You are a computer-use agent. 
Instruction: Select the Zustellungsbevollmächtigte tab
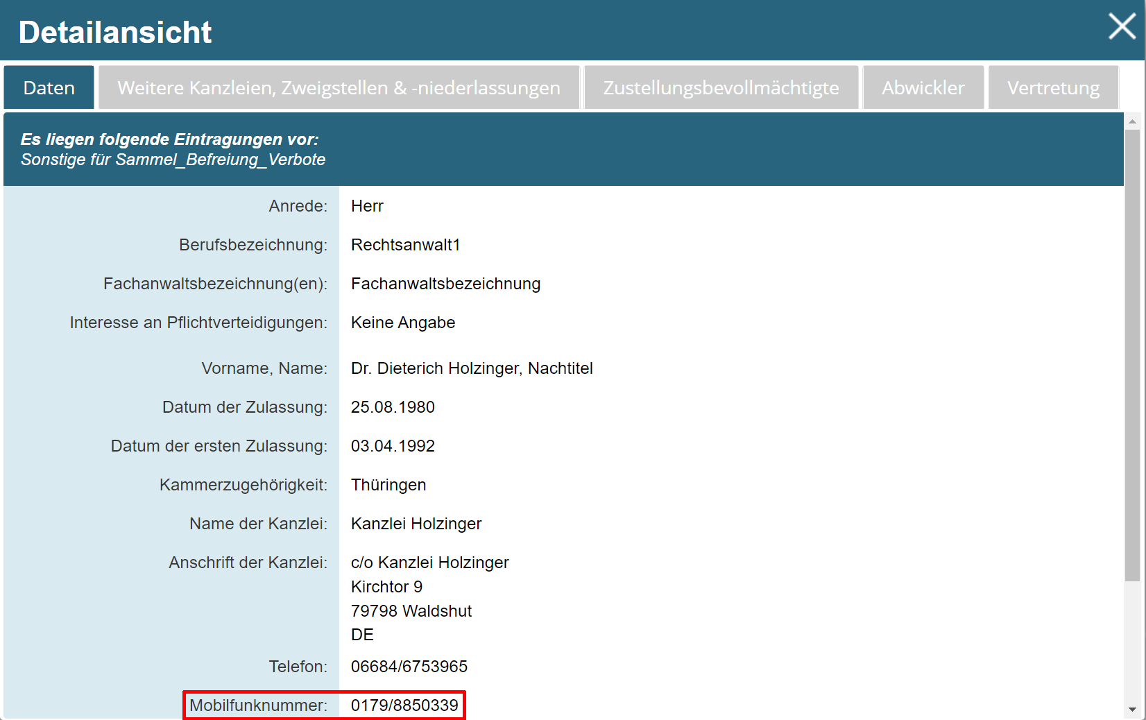[x=721, y=88]
